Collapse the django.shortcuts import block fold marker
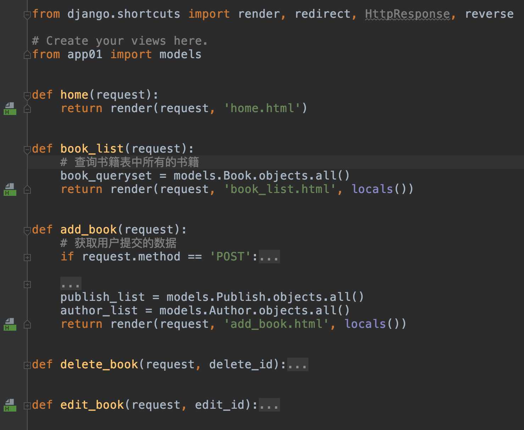 pyautogui.click(x=27, y=15)
